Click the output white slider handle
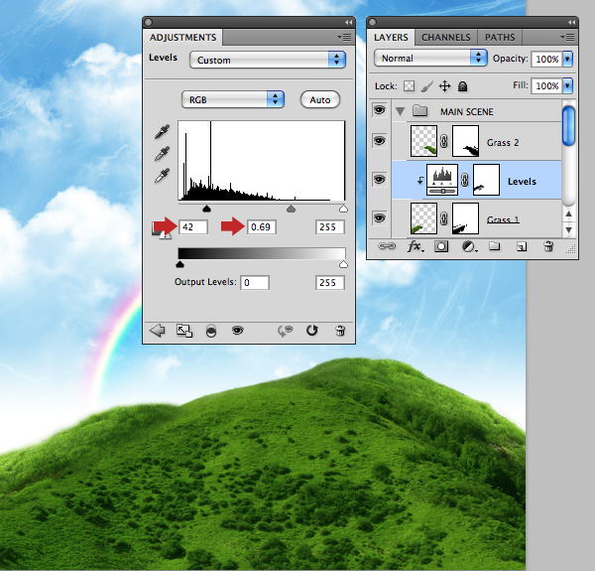This screenshot has width=595, height=571. coord(343,264)
